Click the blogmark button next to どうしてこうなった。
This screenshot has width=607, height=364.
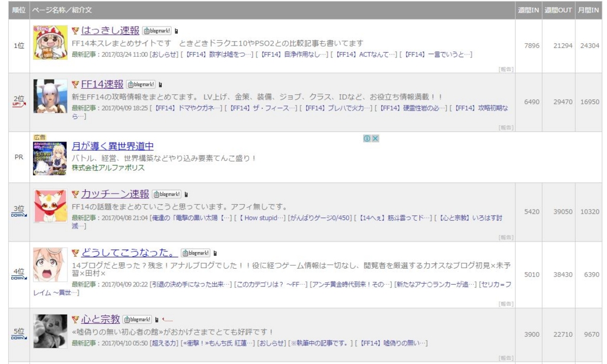tap(196, 253)
